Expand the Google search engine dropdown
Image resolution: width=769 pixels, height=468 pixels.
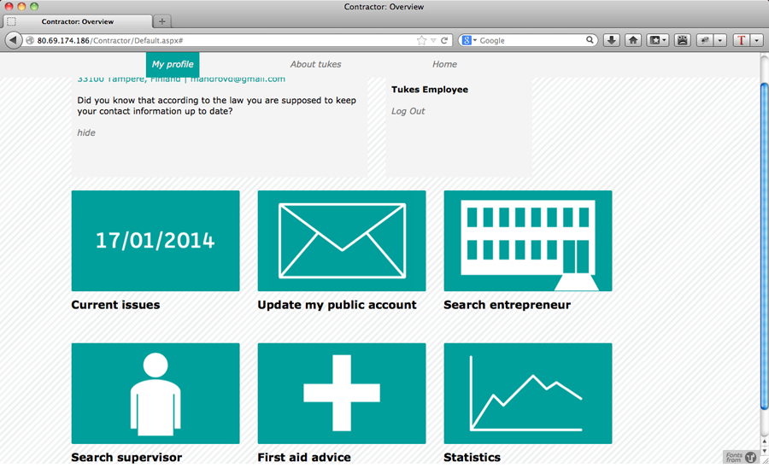pos(469,40)
